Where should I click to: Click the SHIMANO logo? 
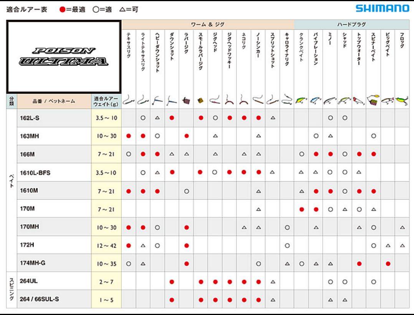tap(382, 8)
